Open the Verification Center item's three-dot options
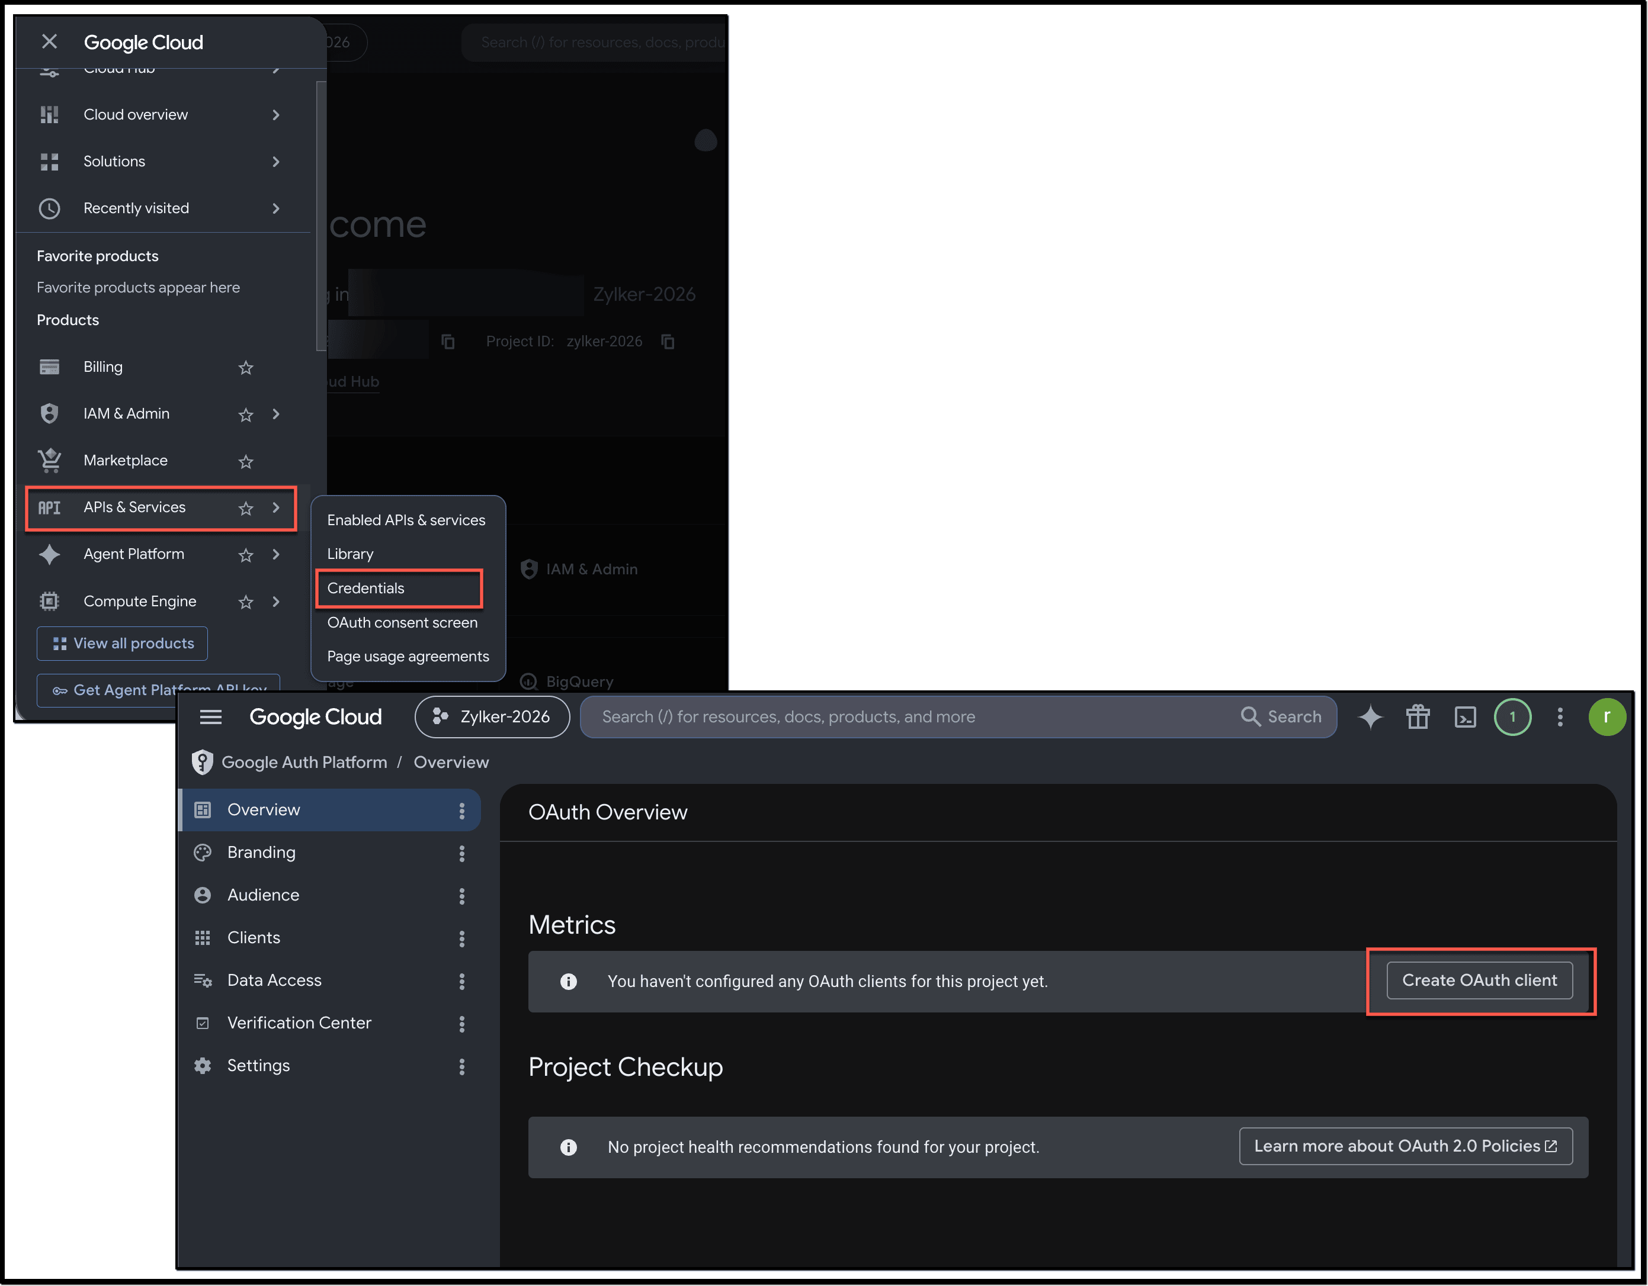1648x1286 pixels. coord(462,1024)
